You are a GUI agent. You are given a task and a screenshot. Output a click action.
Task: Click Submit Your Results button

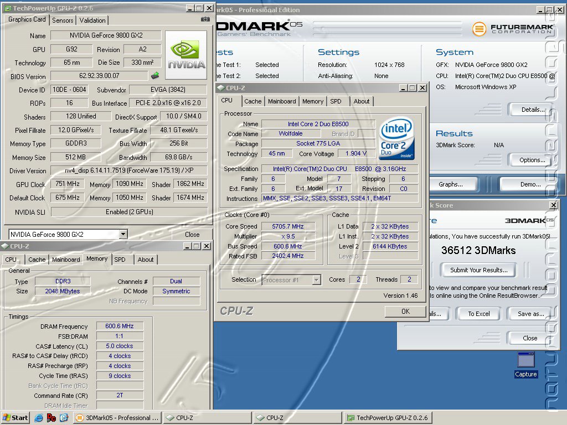click(478, 270)
